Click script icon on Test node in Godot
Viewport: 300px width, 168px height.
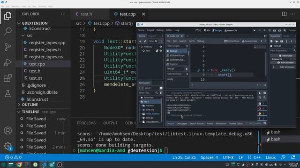157,51
